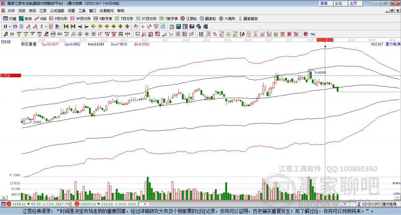Open the 资讯 menu
The width and height of the screenshot is (401, 215).
coord(32,11)
